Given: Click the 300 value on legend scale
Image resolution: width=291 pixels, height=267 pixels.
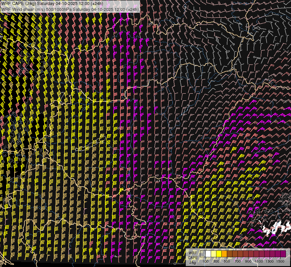Looking at the screenshot, I should (216, 261).
